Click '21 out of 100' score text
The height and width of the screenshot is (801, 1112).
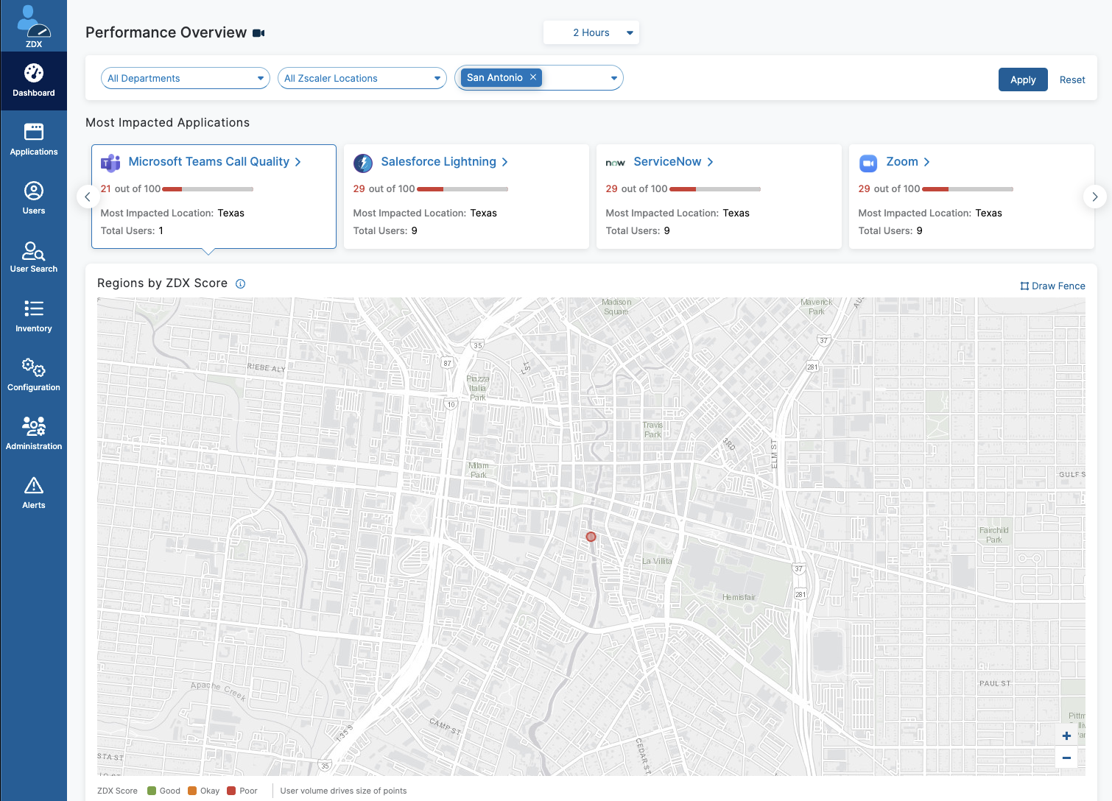(130, 189)
